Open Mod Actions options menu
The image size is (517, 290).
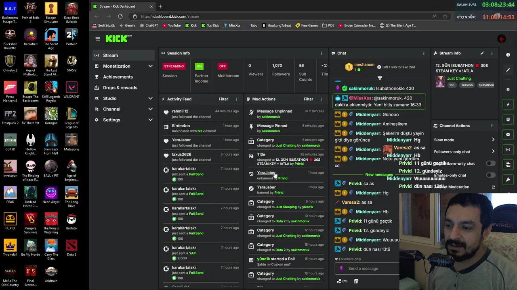[x=322, y=99]
